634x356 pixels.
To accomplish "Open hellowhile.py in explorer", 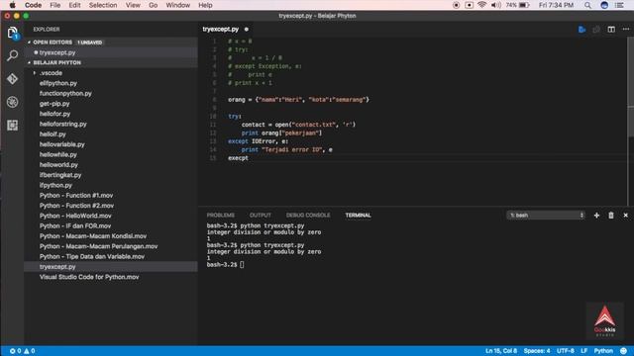I will tap(58, 154).
